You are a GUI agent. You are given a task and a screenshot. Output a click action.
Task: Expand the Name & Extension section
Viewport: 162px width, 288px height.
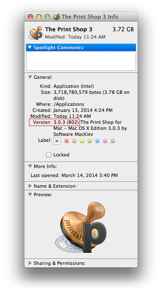point(30,186)
